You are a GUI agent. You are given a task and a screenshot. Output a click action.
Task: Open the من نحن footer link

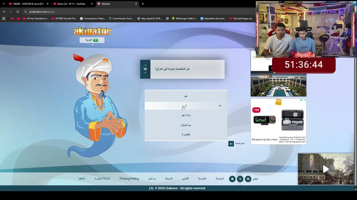pos(152,179)
